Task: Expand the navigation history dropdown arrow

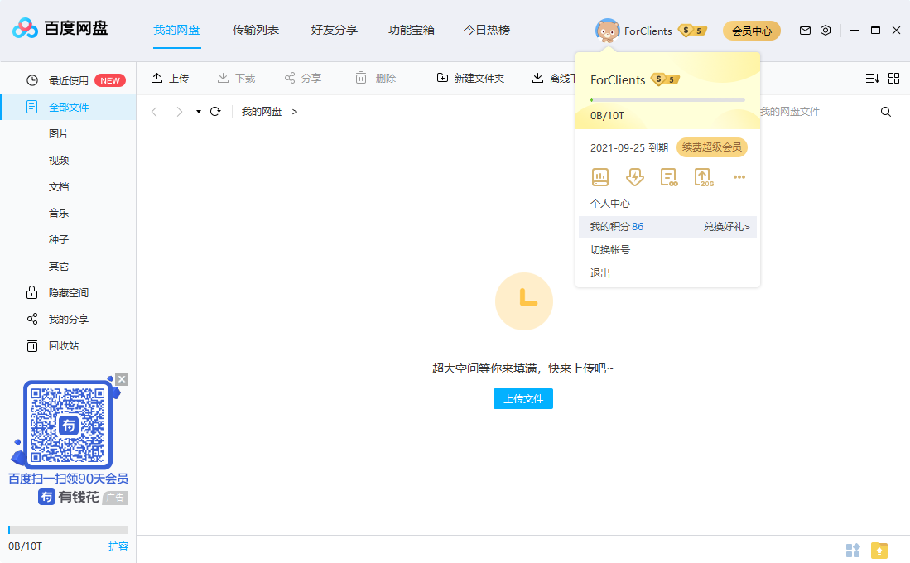Action: 199,112
